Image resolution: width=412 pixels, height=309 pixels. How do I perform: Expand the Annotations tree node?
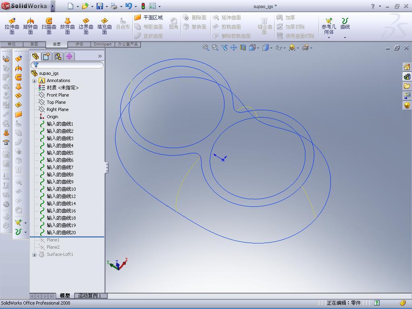35,80
